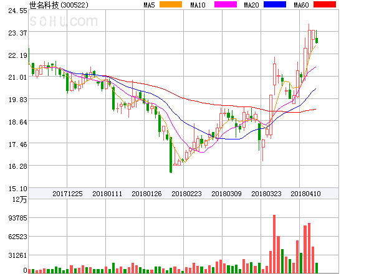Select the 20171225 date marker

(67, 194)
